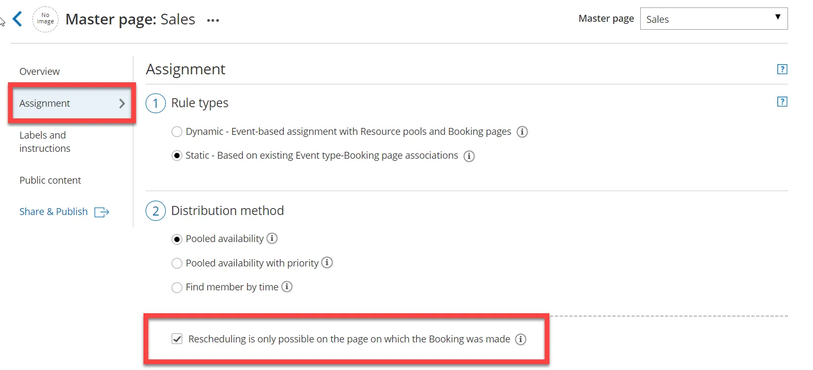Click the No image avatar placeholder
This screenshot has width=813, height=370.
coord(45,19)
